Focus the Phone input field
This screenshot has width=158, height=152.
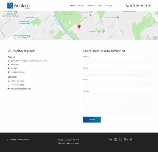coord(117,84)
